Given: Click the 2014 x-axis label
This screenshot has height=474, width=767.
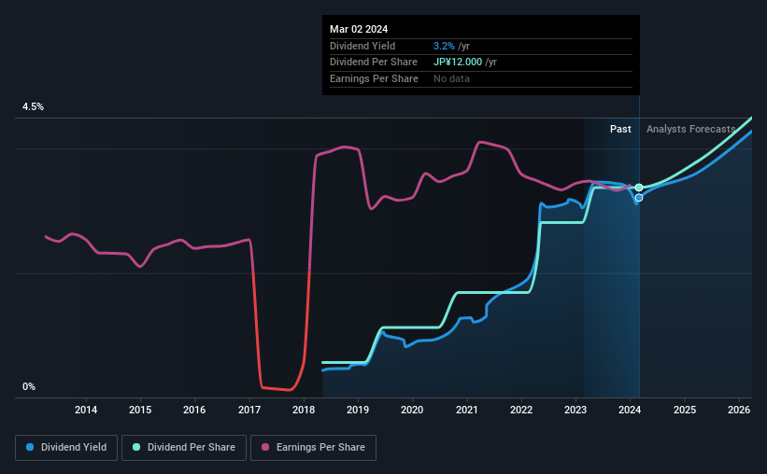Looking at the screenshot, I should (86, 410).
